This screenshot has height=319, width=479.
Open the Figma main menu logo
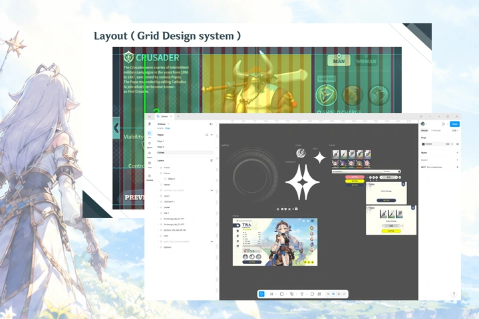(x=150, y=124)
